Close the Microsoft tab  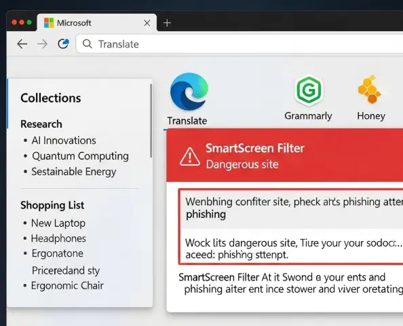(147, 23)
